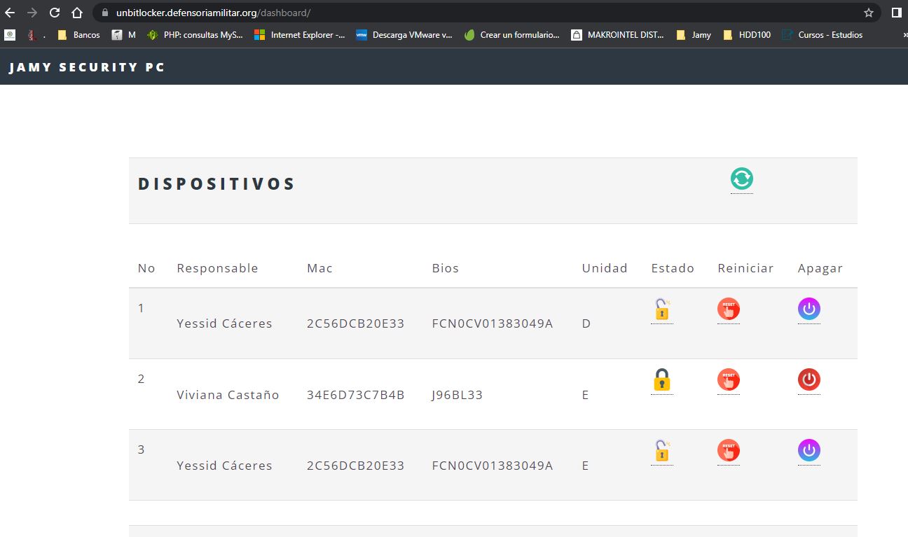Toggle unlocked padlock for device row 3
The height and width of the screenshot is (537, 908).
point(661,451)
